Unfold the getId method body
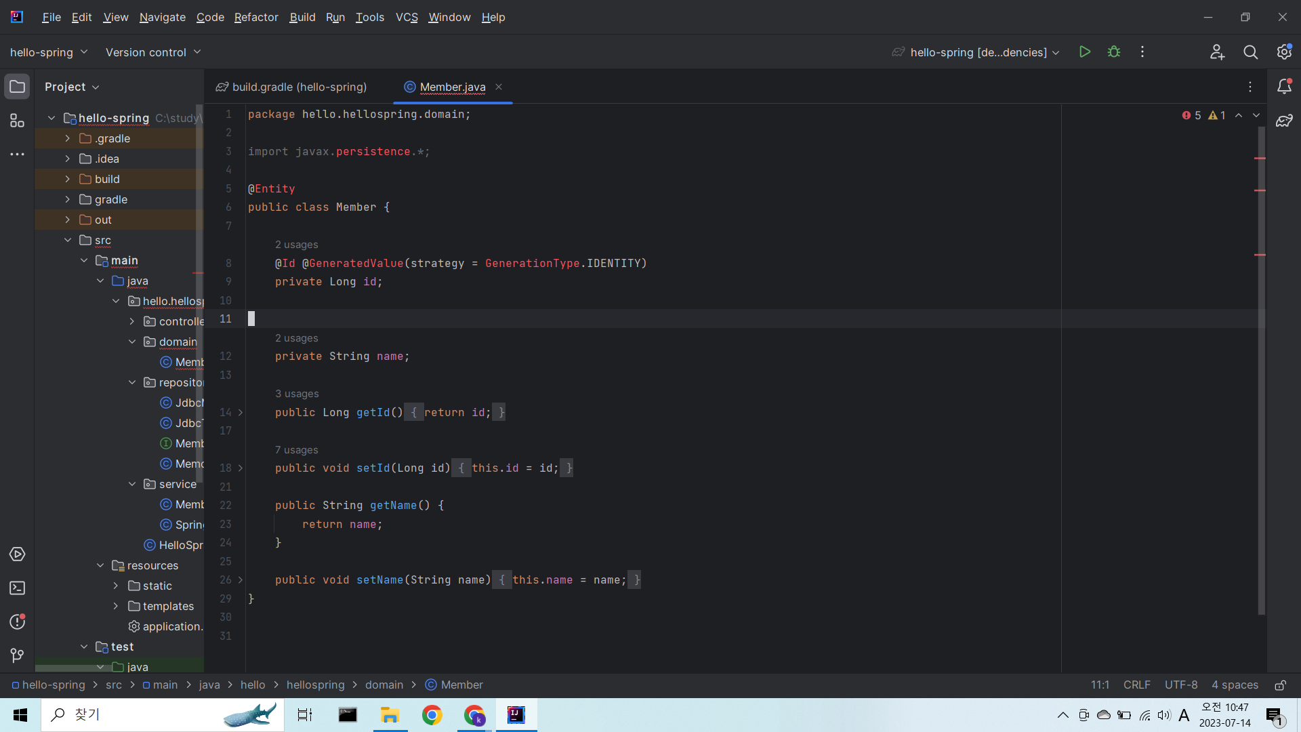The width and height of the screenshot is (1301, 732). click(241, 412)
